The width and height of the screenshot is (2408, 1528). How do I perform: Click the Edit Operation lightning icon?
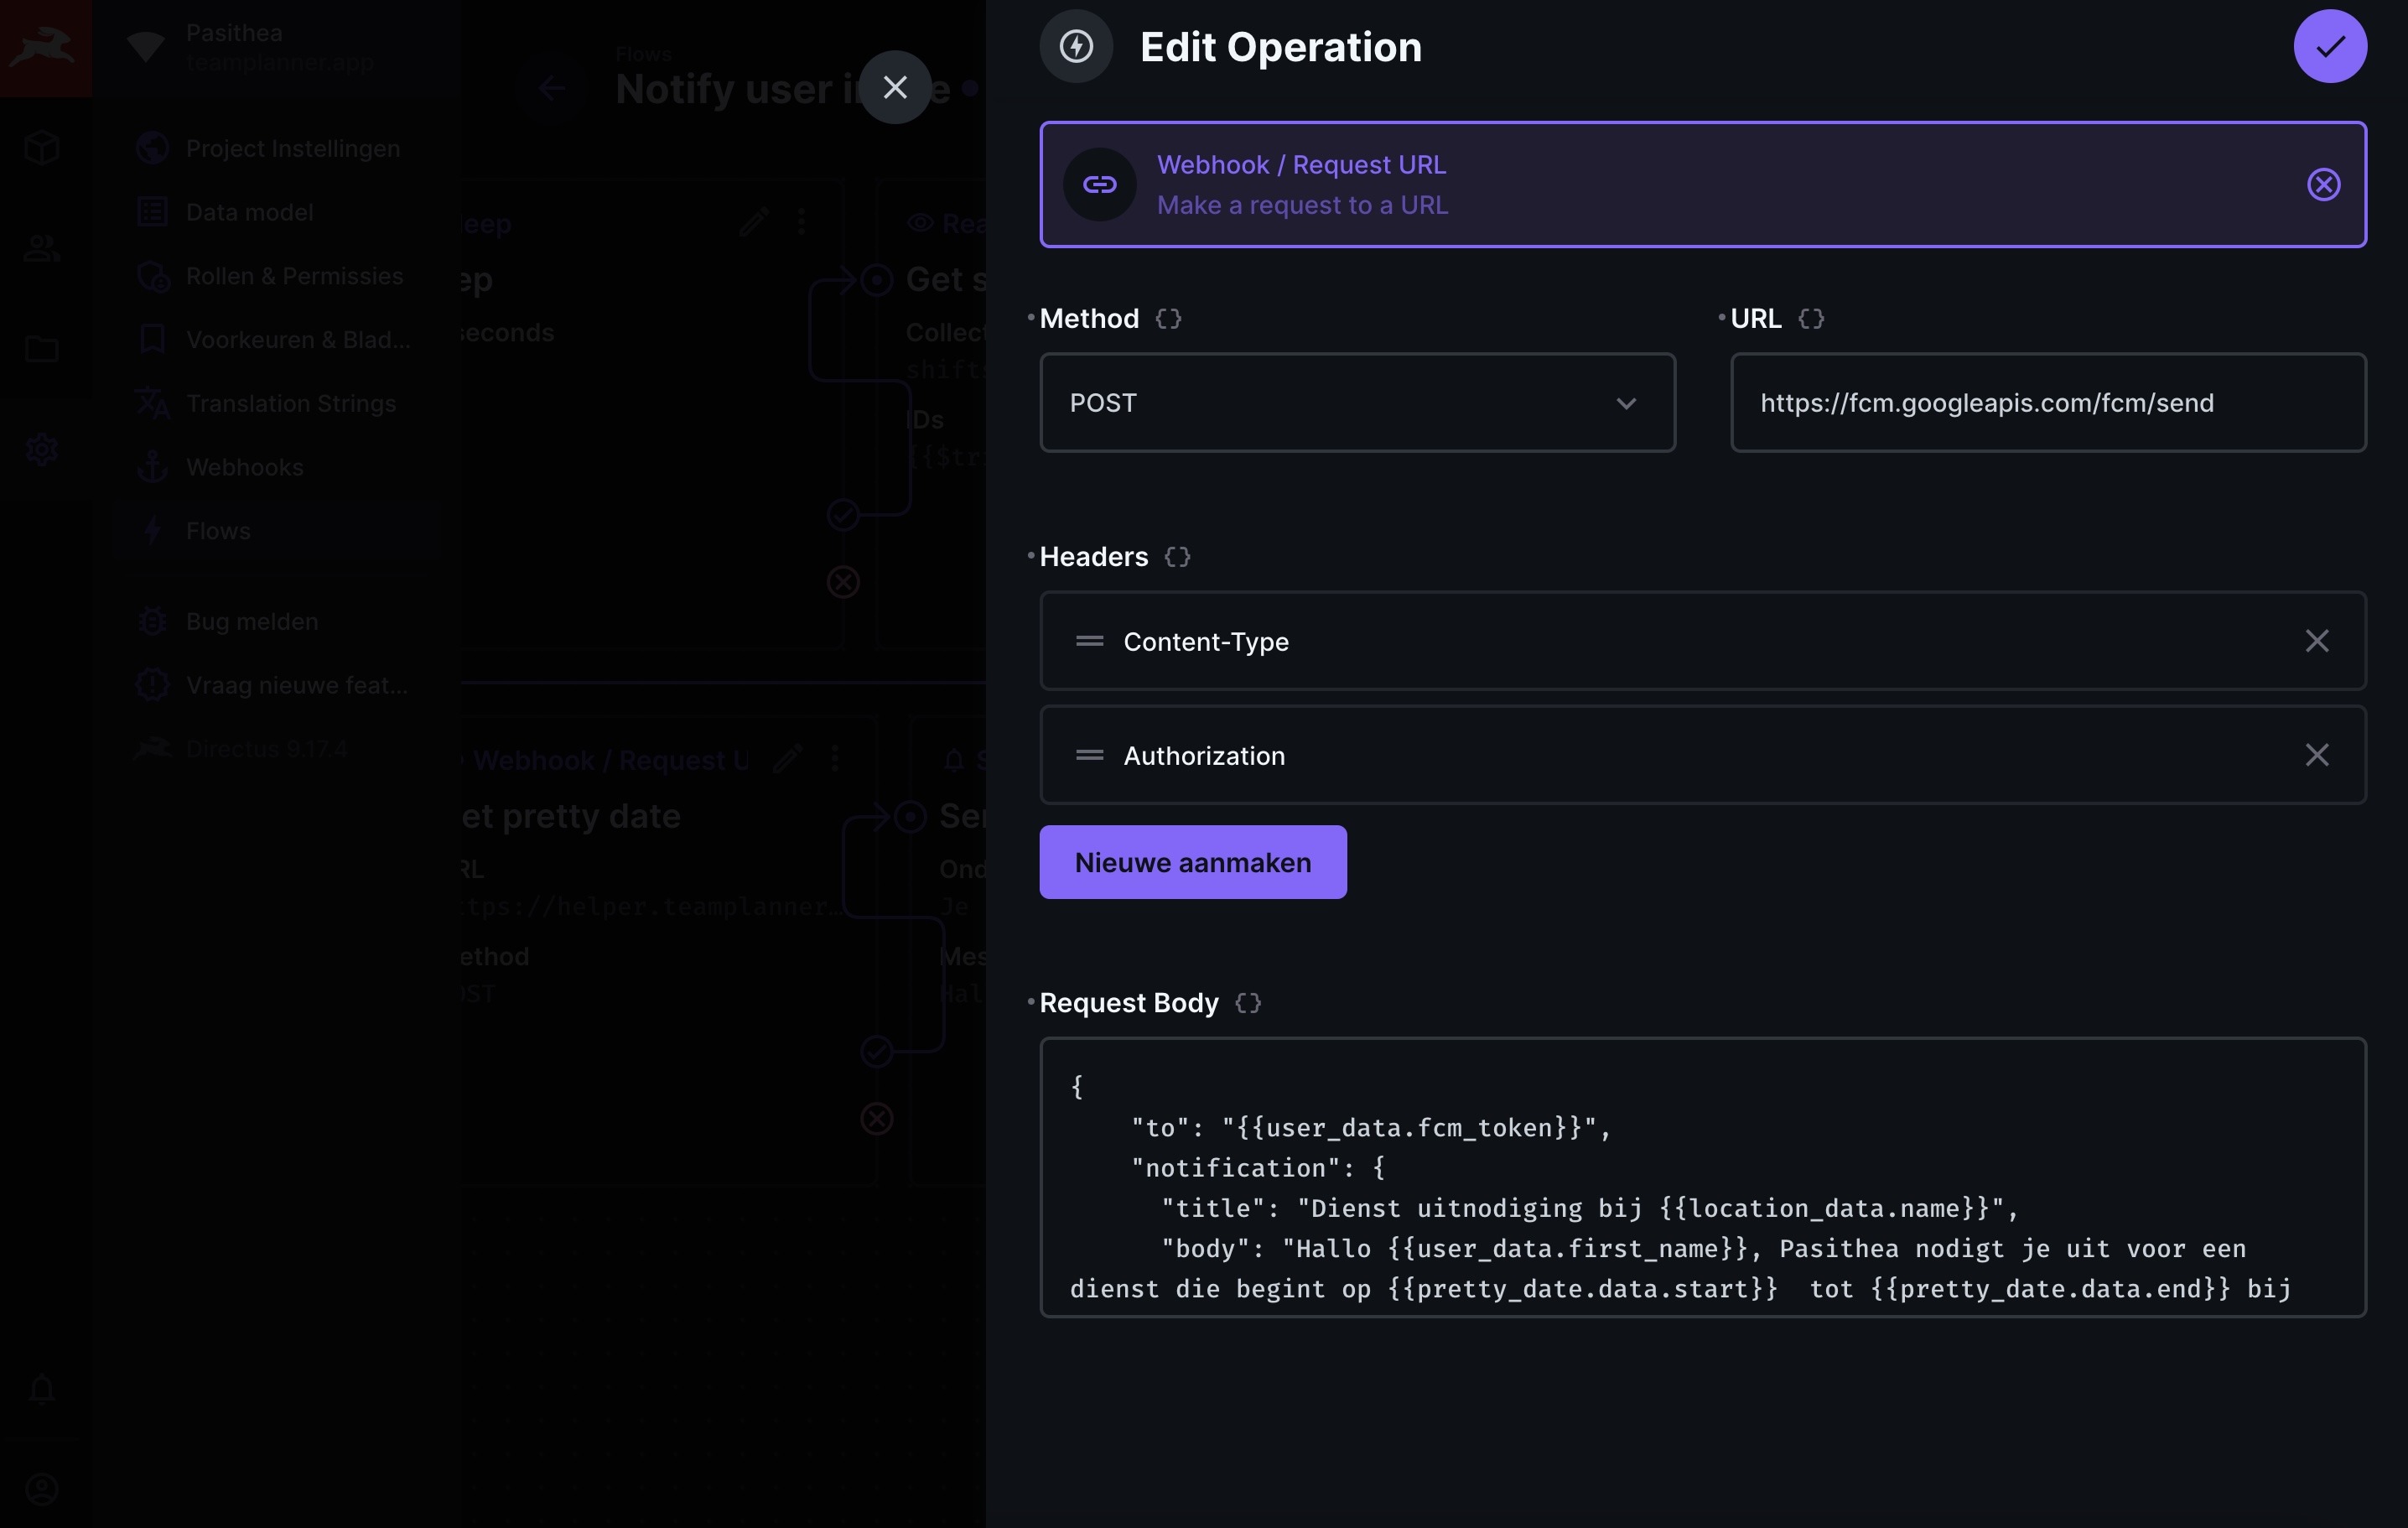[x=1076, y=47]
